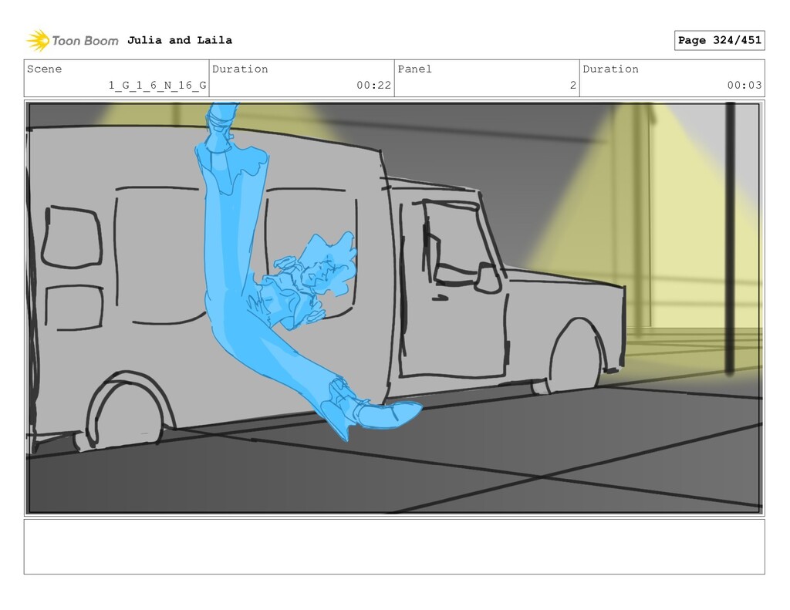The width and height of the screenshot is (790, 610).
Task: Click the empty notes box below the panel
Action: click(x=394, y=547)
